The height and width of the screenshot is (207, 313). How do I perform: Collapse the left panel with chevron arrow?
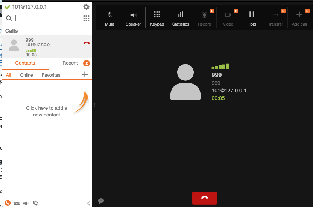pos(88,203)
